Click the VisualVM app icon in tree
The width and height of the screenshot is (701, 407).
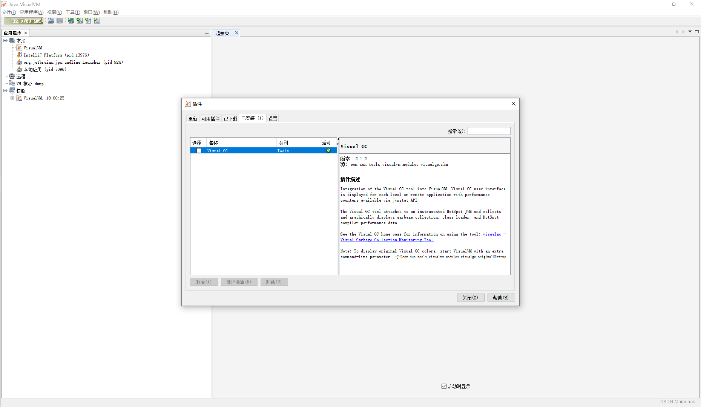pyautogui.click(x=19, y=47)
